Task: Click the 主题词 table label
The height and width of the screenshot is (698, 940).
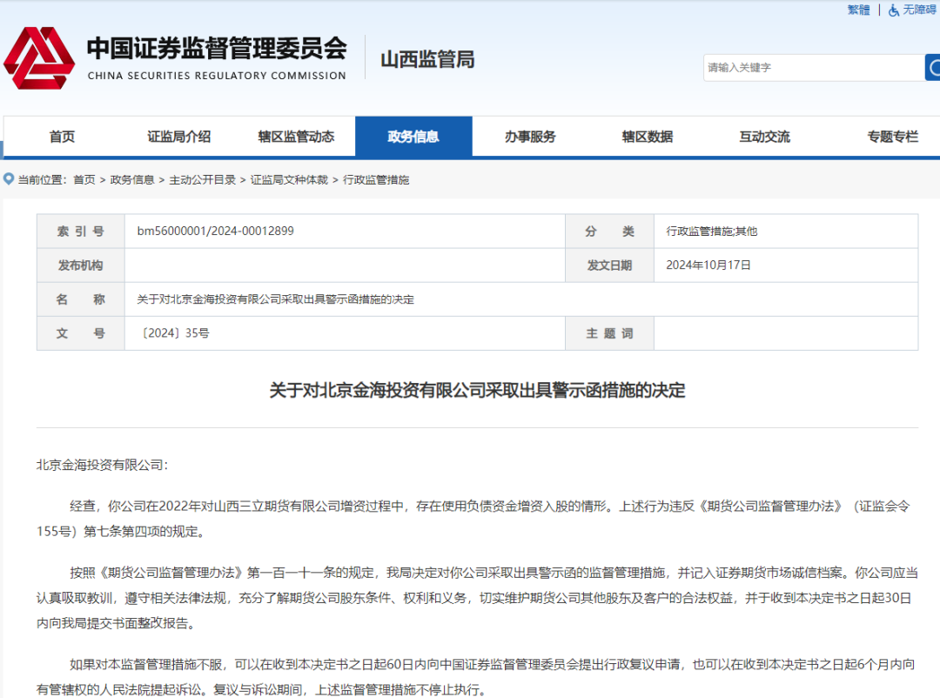Action: [609, 333]
